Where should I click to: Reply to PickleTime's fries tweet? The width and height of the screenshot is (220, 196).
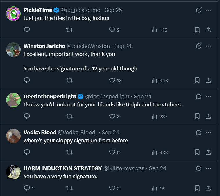[27, 30]
